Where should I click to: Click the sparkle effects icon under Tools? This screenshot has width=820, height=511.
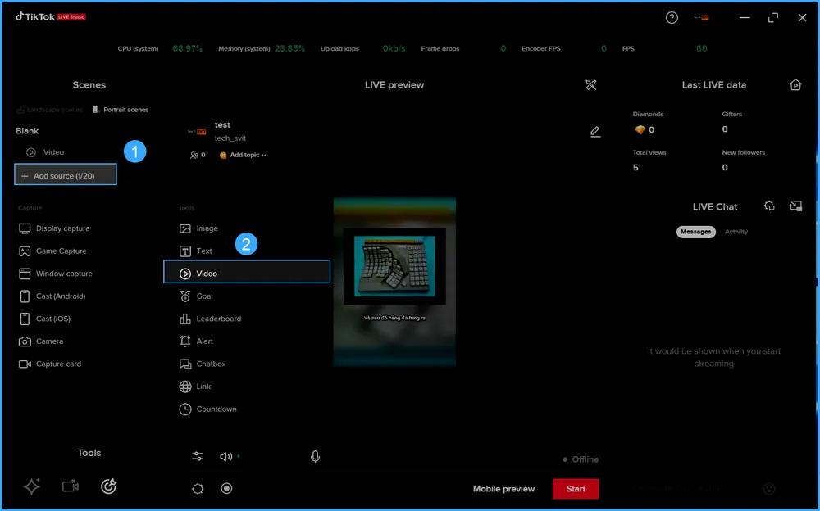point(32,486)
